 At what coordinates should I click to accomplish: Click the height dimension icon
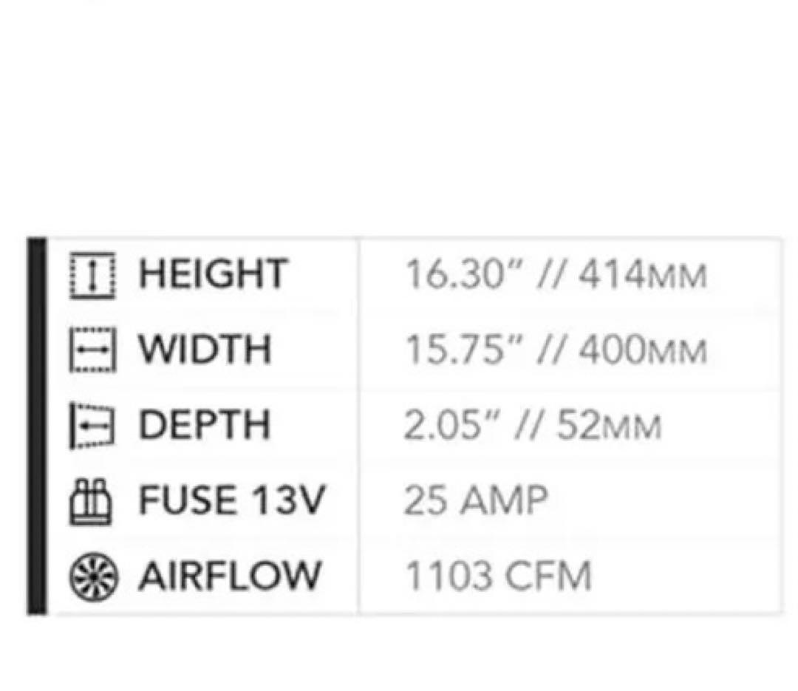pyautogui.click(x=92, y=276)
